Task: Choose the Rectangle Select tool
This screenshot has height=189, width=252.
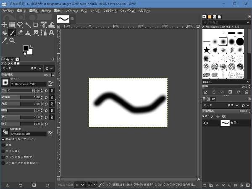Action: click(12, 25)
